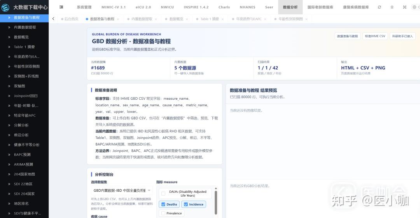Open the INSPIRE 1.4.2 menu

196,7
